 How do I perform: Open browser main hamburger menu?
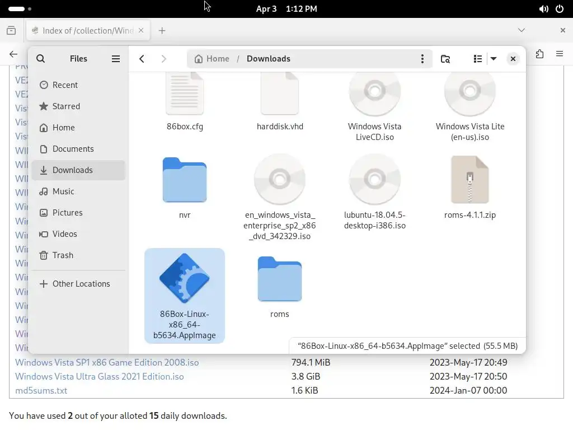click(560, 54)
